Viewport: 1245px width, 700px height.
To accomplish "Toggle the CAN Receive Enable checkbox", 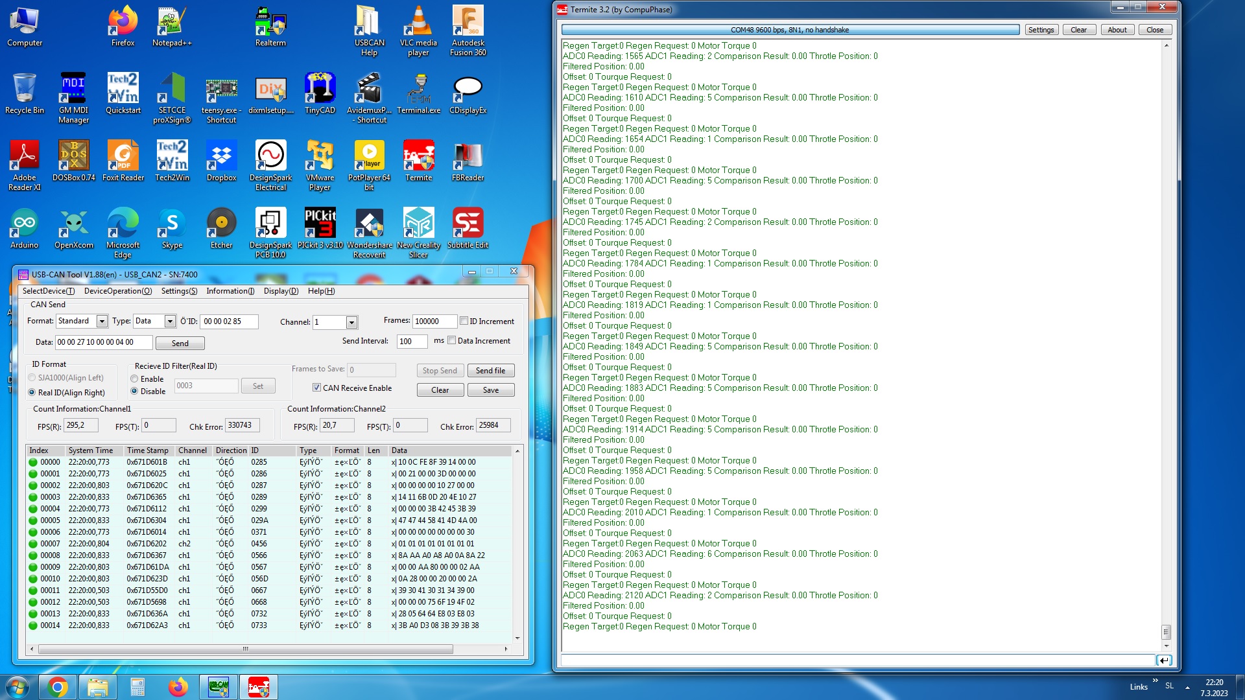I will [x=316, y=388].
